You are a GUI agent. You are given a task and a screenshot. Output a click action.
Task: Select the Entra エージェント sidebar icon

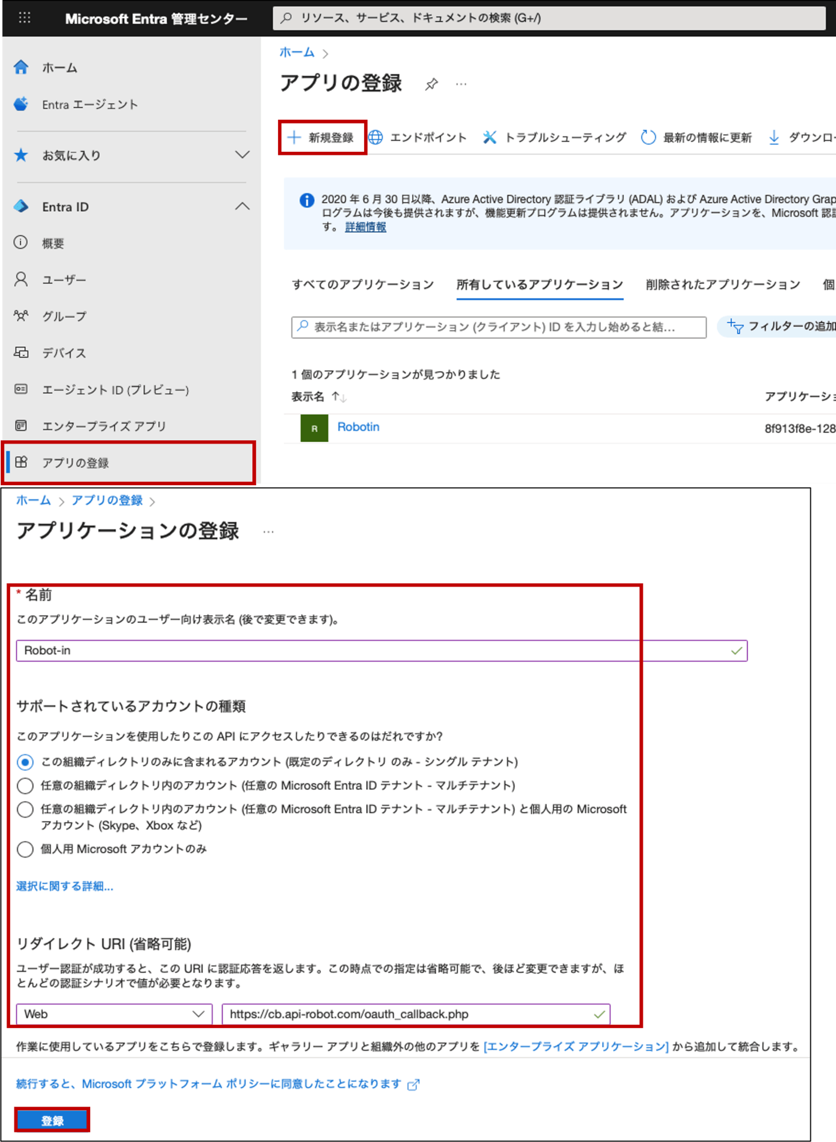point(21,104)
